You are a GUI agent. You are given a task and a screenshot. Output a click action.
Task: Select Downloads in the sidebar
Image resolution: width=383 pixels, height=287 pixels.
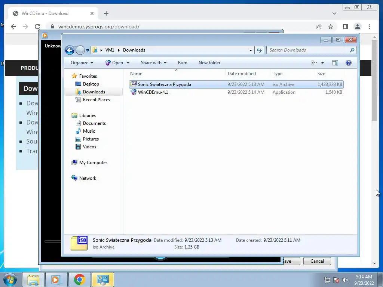94,92
